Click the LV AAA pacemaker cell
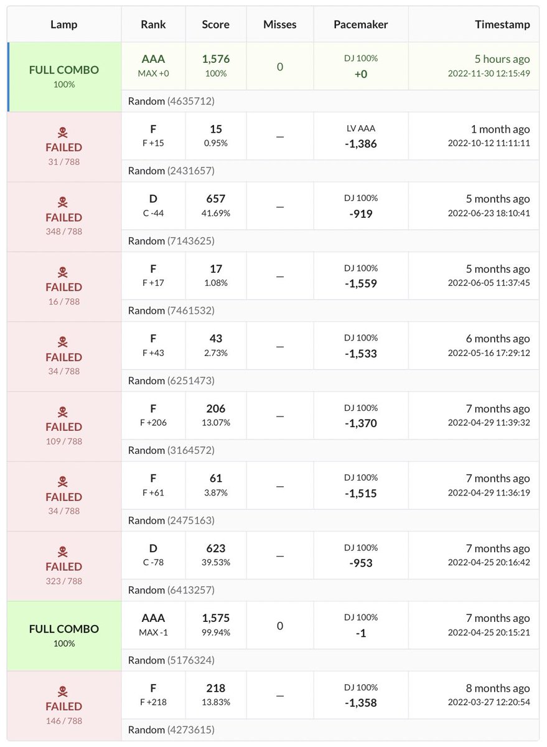 [x=362, y=129]
